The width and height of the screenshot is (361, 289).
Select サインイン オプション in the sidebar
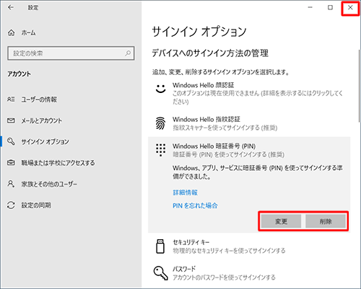click(x=71, y=141)
